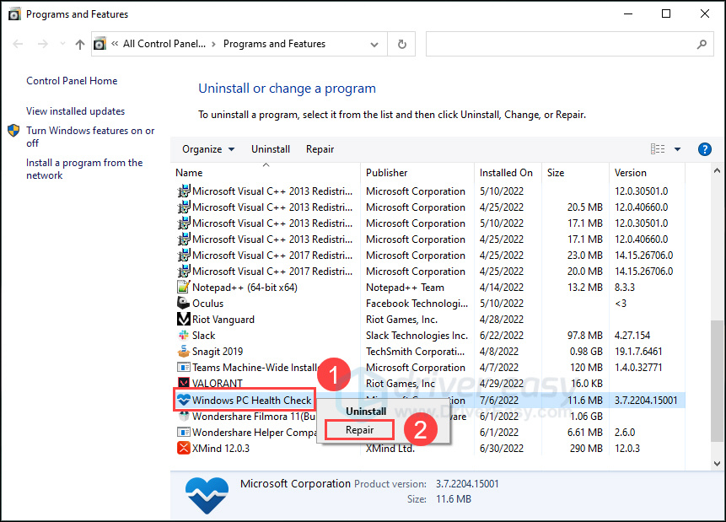The image size is (726, 522).
Task: Click the XMind 12.0.3 program icon
Action: click(183, 448)
